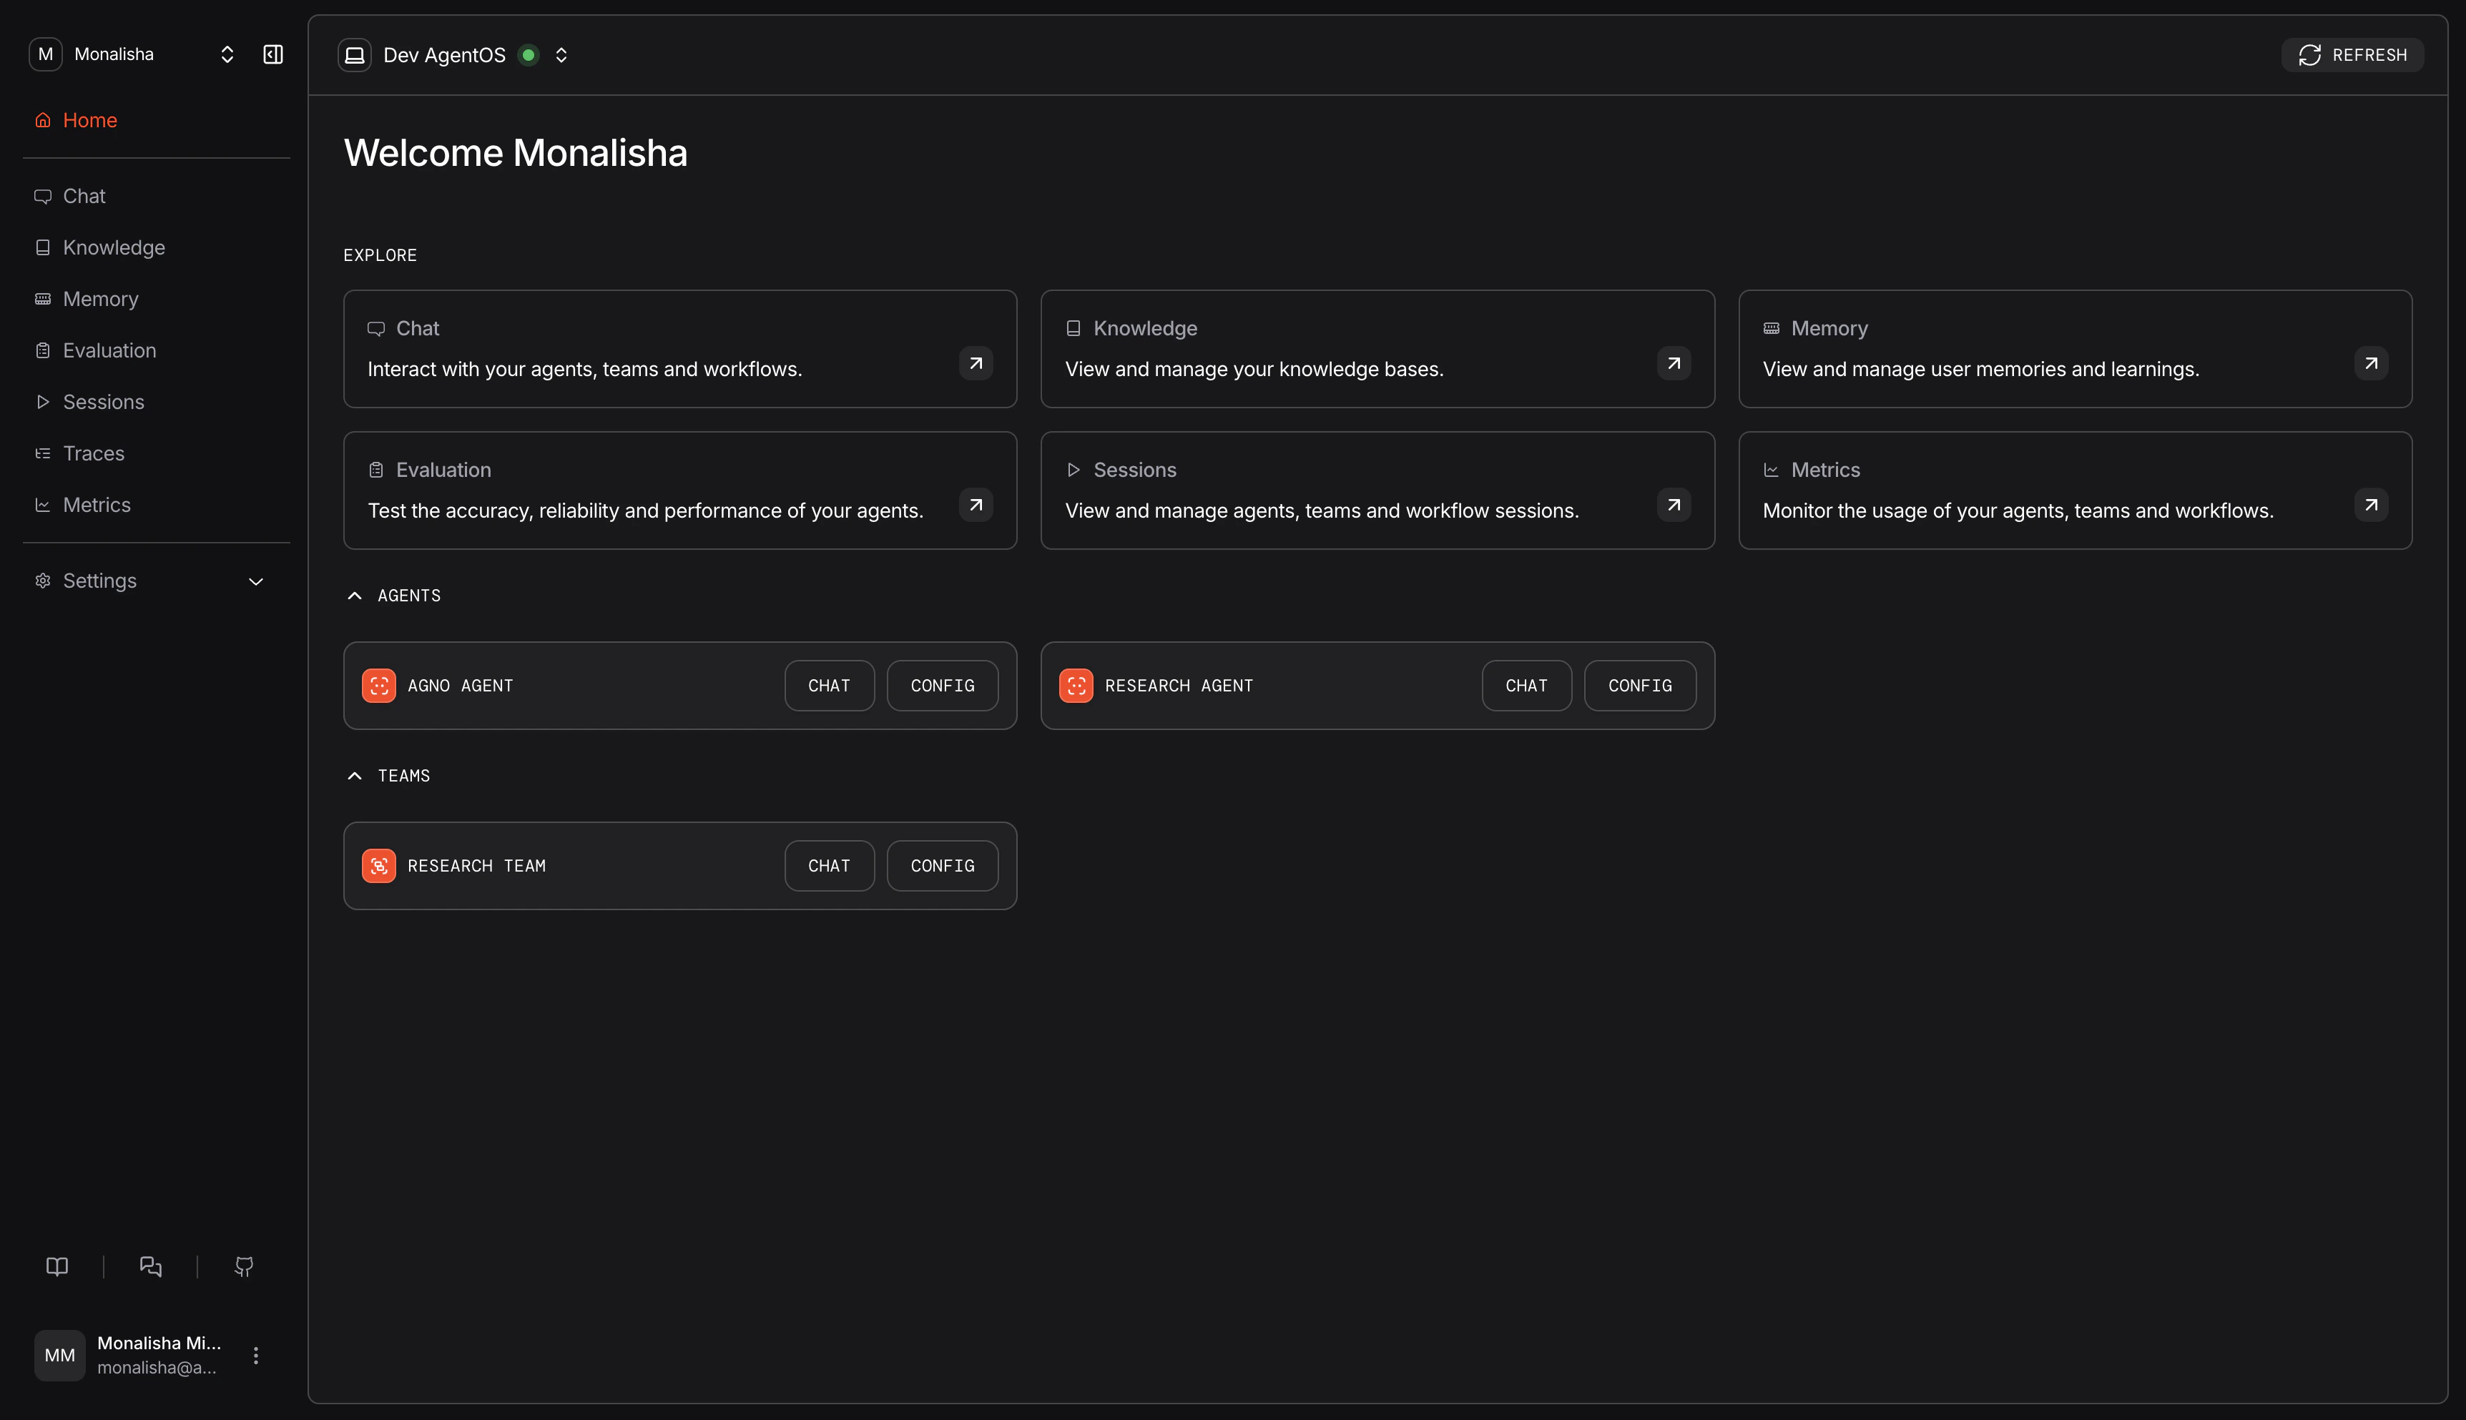The width and height of the screenshot is (2466, 1420).
Task: Click the 'RESEARCH AGENT' name text
Action: (1179, 686)
